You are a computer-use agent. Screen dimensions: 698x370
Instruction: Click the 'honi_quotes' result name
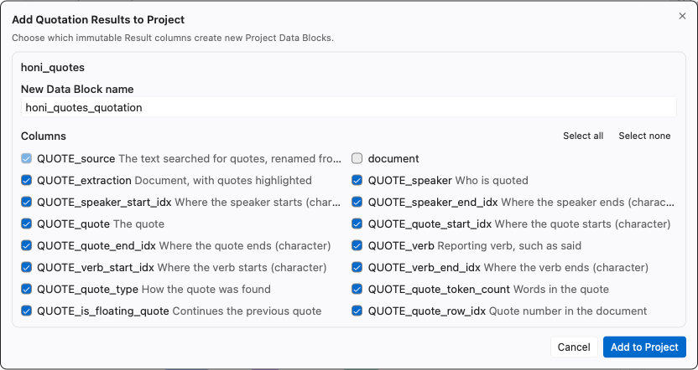53,68
